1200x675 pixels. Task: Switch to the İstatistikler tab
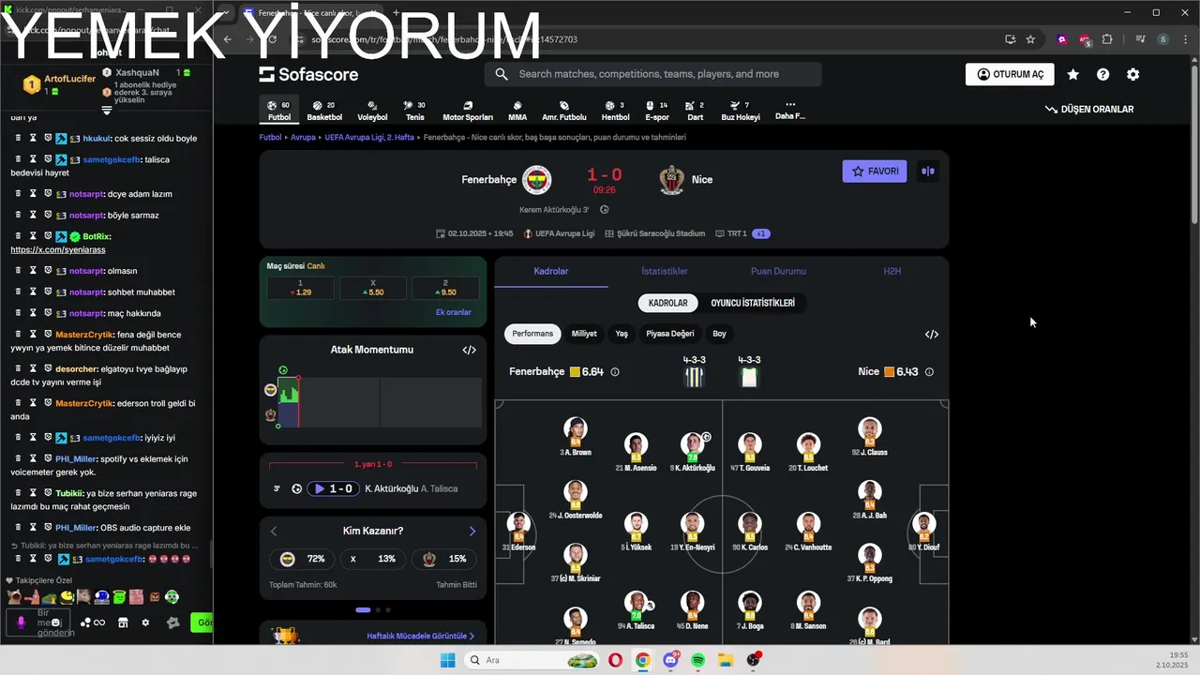(x=665, y=271)
